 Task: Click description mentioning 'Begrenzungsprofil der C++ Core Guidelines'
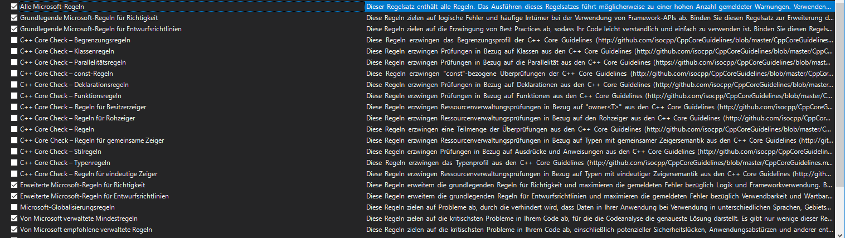pyautogui.click(x=600, y=40)
